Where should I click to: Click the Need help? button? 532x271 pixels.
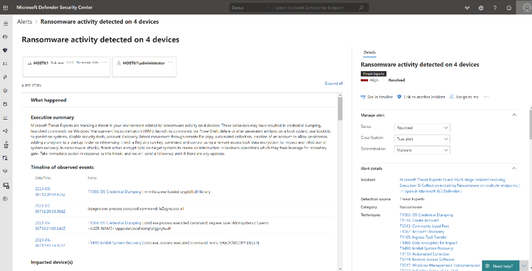(501, 266)
